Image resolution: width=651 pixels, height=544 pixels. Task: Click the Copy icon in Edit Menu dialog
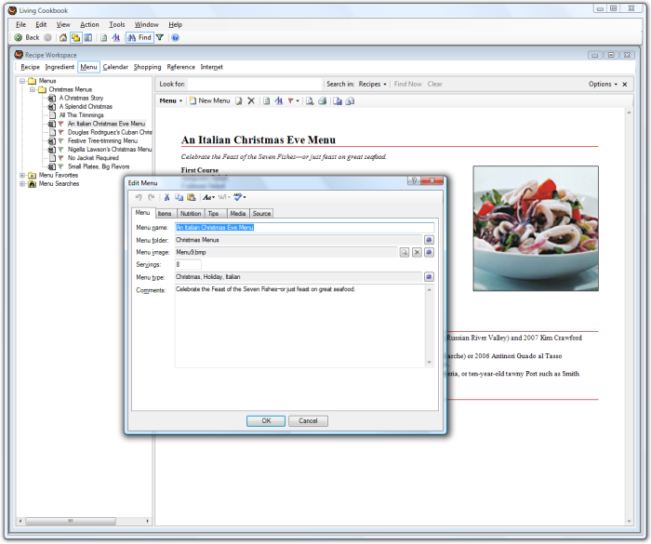179,197
